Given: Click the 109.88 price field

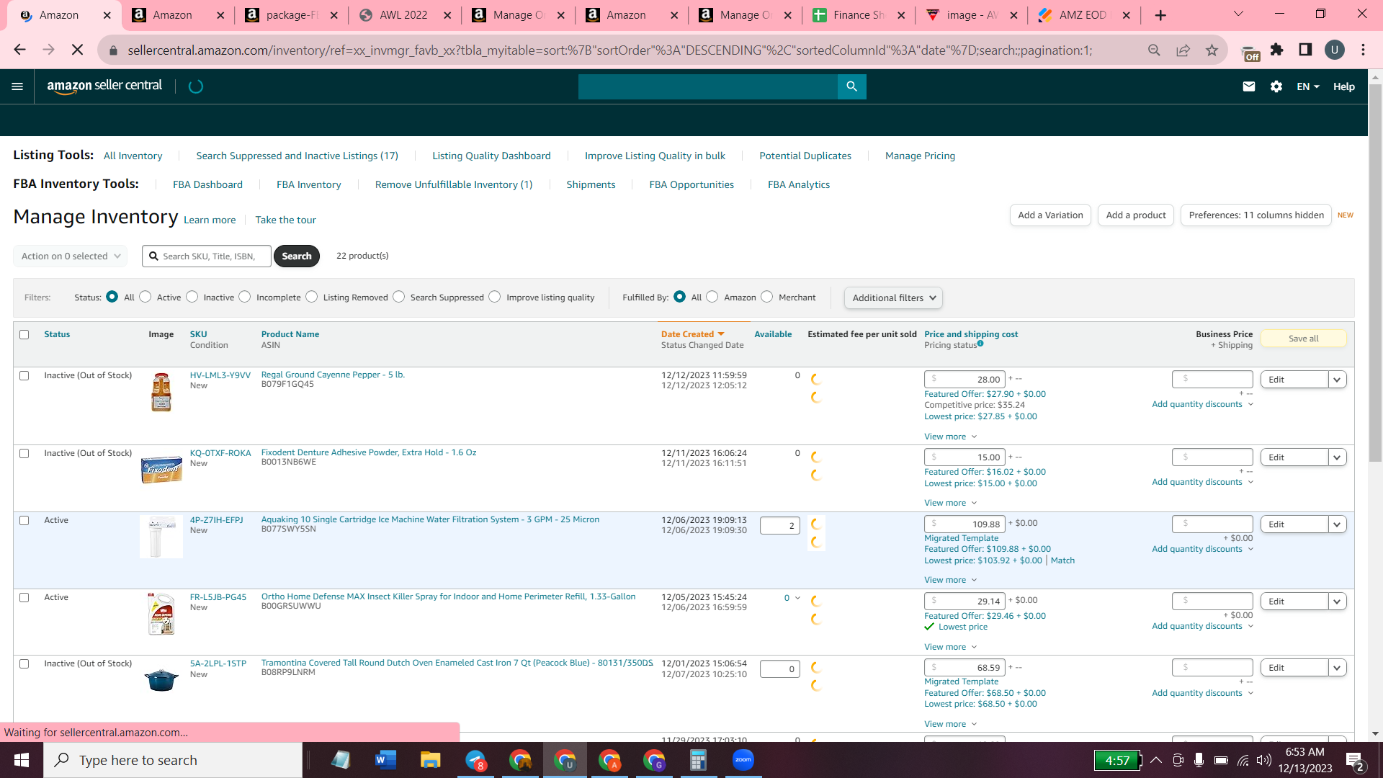Looking at the screenshot, I should pos(964,524).
